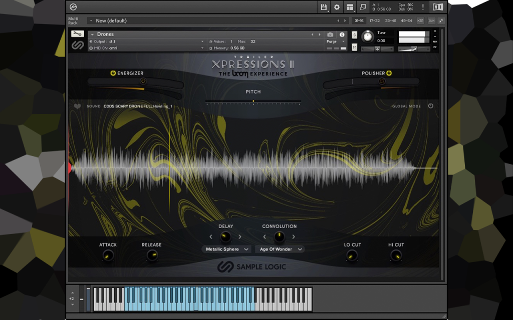
Task: Click the Native Instruments NI logo
Action: tap(438, 7)
